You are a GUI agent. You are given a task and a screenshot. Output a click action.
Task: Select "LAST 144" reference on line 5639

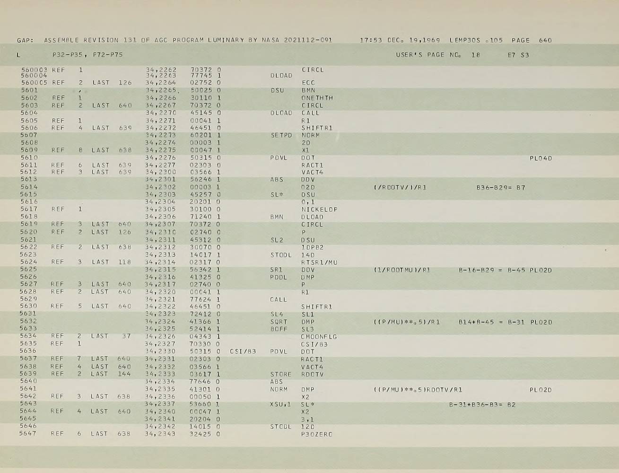click(111, 374)
